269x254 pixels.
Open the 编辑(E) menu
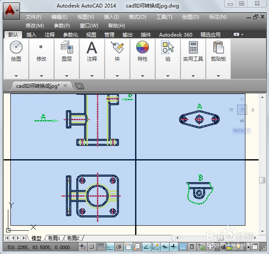click(59, 17)
